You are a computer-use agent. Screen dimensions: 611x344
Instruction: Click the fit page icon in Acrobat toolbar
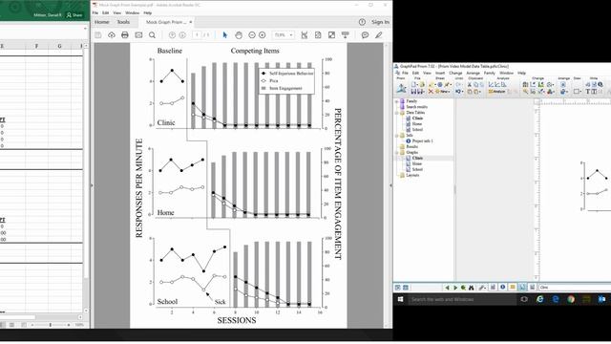click(318, 35)
